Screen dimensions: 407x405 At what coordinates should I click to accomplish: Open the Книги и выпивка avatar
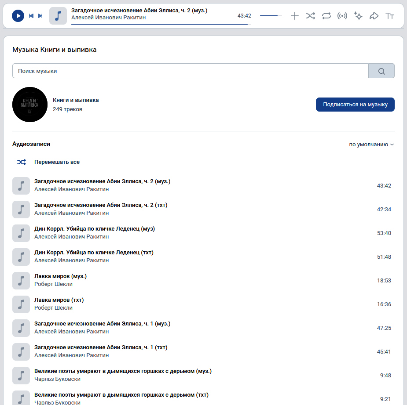click(x=30, y=105)
